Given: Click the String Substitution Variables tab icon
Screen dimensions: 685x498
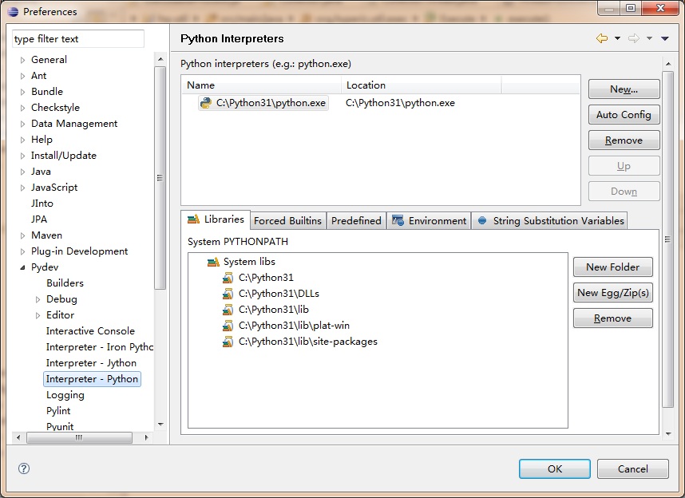Looking at the screenshot, I should [482, 220].
